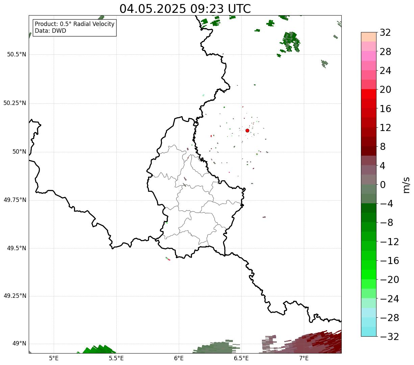Click the 6°E longitude label
The height and width of the screenshot is (365, 414).
pyautogui.click(x=179, y=358)
